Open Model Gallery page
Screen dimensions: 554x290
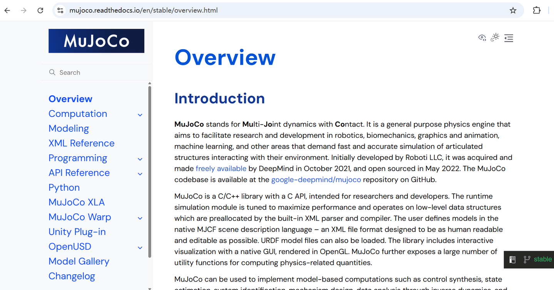click(79, 261)
